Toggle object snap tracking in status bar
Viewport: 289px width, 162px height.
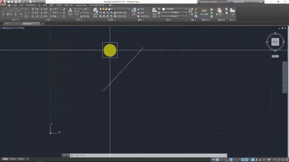(243, 160)
